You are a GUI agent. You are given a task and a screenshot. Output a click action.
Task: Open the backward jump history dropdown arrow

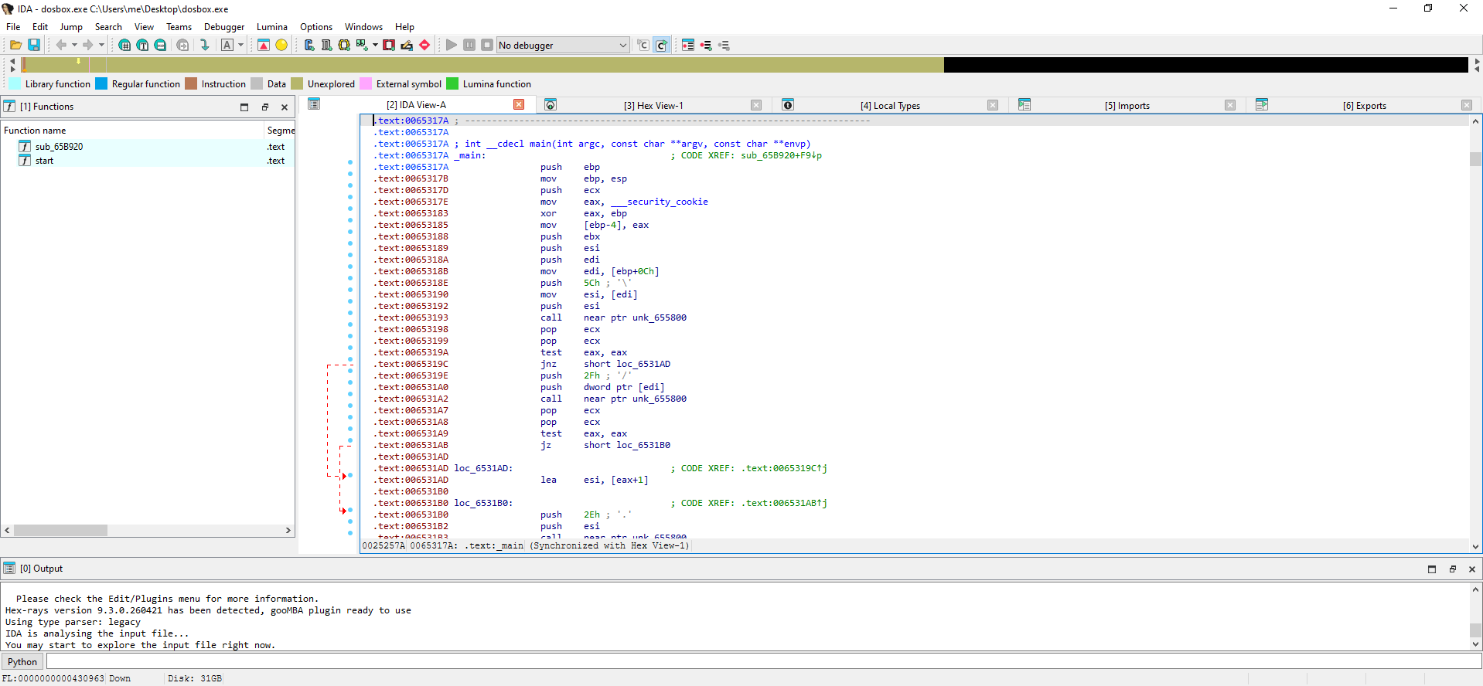click(x=74, y=45)
